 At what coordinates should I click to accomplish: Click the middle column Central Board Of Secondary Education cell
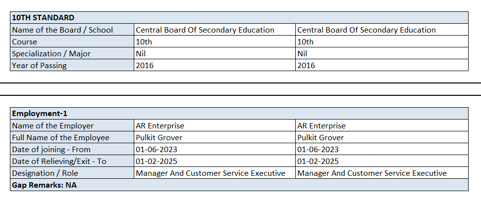pyautogui.click(x=205, y=30)
